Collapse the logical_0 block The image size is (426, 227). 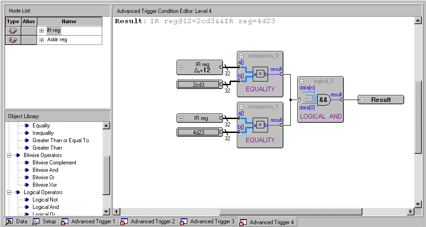(x=301, y=81)
